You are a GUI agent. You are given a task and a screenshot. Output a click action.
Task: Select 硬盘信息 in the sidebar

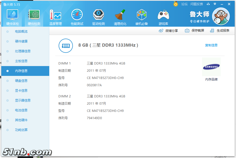21,81
